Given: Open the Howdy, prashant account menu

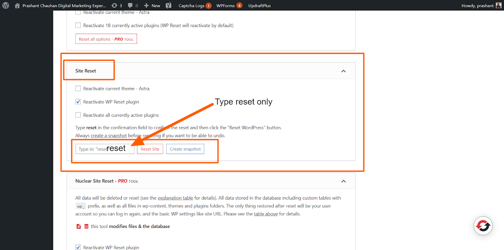Looking at the screenshot, I should (481, 5).
